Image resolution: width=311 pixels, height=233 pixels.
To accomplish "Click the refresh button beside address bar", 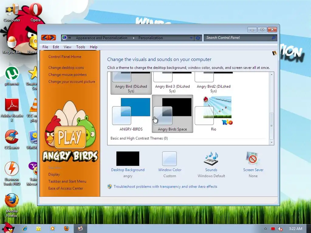I will [x=198, y=38].
